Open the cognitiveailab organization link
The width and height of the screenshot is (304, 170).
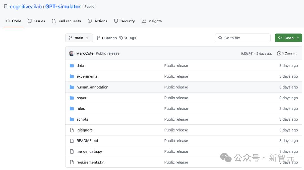tap(26, 6)
